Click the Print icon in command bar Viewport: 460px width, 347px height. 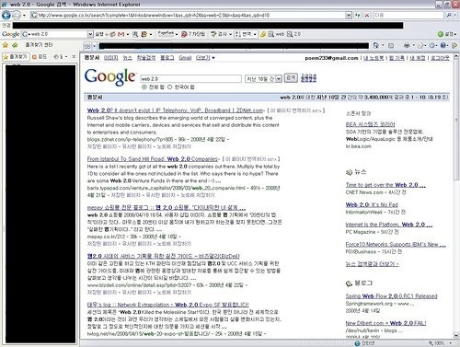click(x=407, y=46)
